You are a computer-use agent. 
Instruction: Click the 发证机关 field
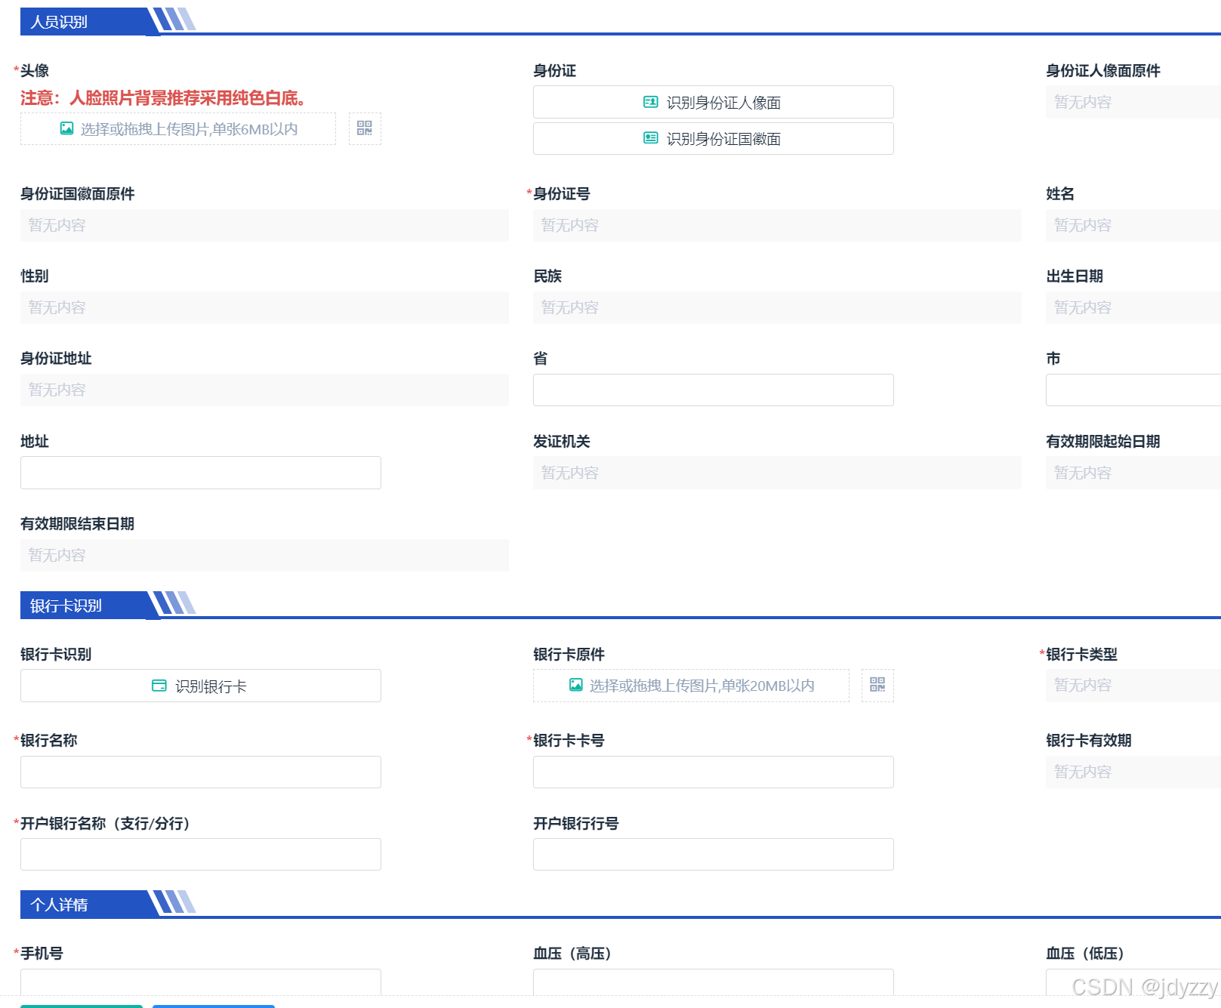777,473
